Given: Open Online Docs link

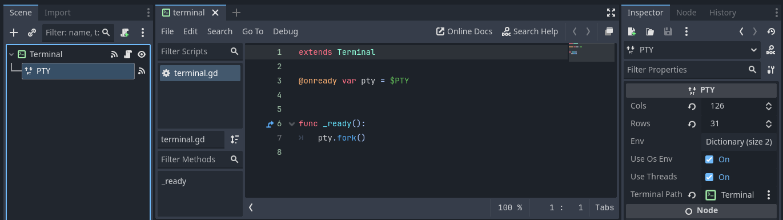Looking at the screenshot, I should pyautogui.click(x=464, y=31).
